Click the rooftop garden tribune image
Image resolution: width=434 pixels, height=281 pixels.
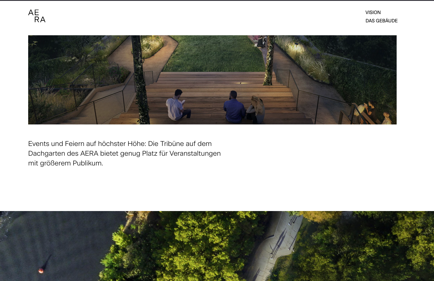point(212,80)
